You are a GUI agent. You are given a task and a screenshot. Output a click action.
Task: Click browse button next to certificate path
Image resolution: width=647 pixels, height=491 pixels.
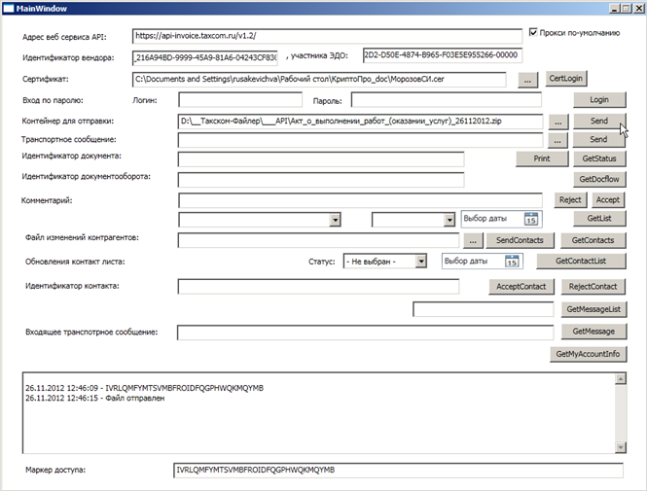526,79
